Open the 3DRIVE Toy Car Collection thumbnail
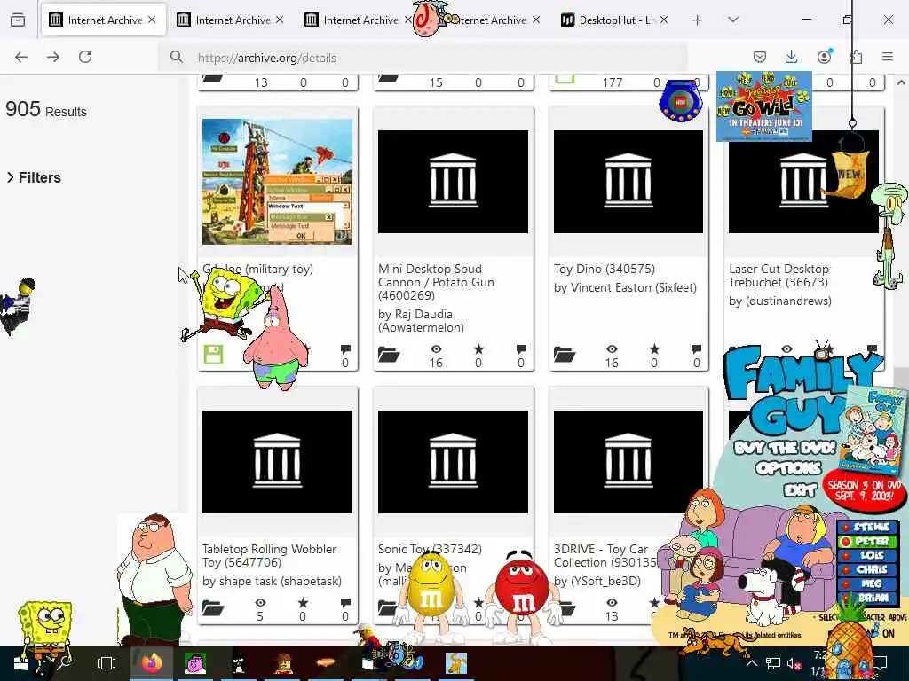This screenshot has height=681, width=909. (x=628, y=461)
